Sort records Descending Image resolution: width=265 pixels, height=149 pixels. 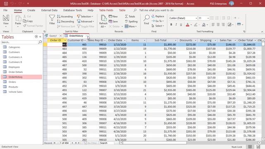click(x=65, y=22)
